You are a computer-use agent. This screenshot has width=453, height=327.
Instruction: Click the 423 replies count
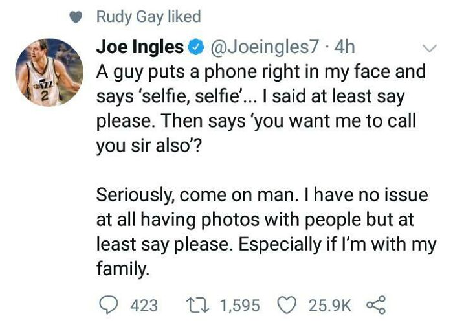pyautogui.click(x=144, y=304)
